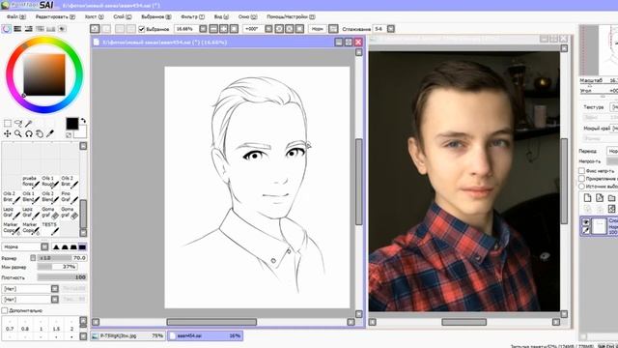Show the HSV slider panel icon
Image resolution: width=618 pixels, height=348 pixels.
pyautogui.click(x=28, y=29)
